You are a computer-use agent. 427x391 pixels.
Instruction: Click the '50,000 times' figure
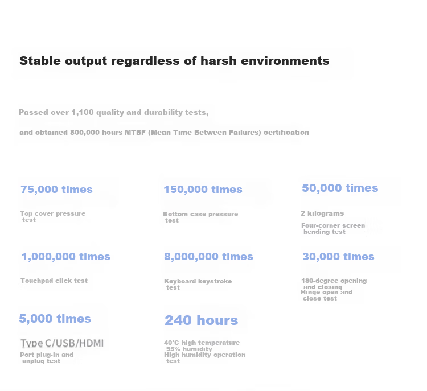[340, 188]
